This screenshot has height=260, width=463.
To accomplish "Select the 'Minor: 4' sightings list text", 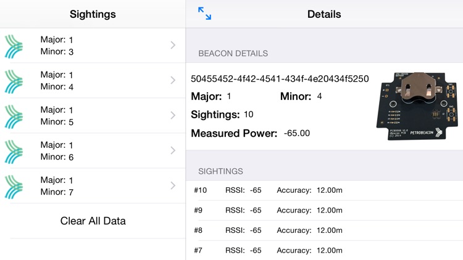I will point(57,87).
